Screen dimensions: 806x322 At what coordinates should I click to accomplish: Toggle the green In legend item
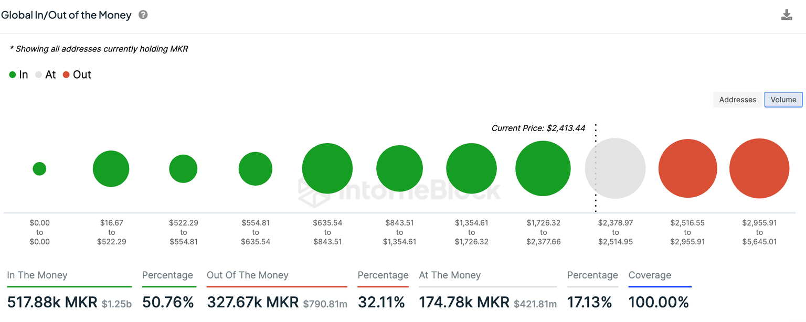click(18, 74)
